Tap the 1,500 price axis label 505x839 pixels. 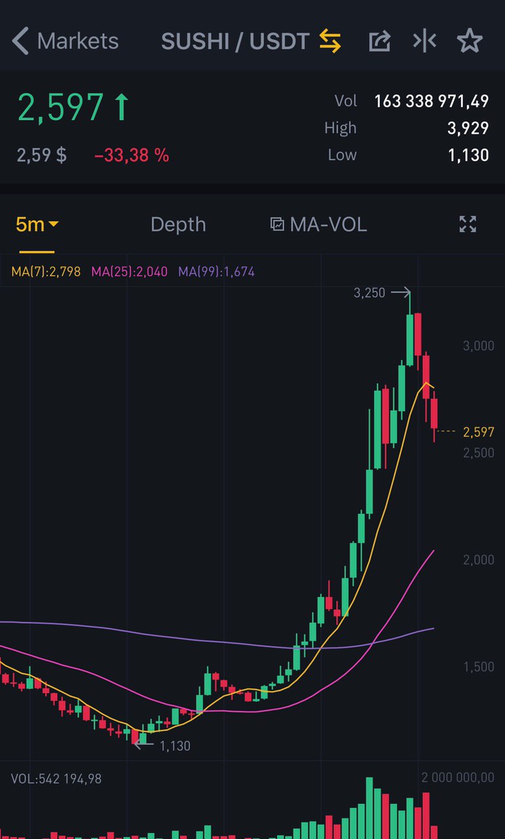point(479,667)
